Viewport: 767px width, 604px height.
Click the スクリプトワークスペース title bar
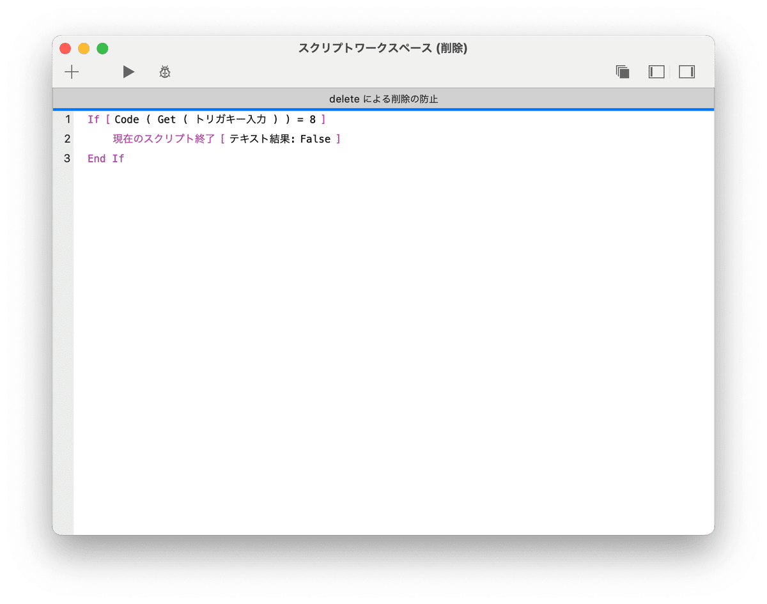pyautogui.click(x=383, y=48)
